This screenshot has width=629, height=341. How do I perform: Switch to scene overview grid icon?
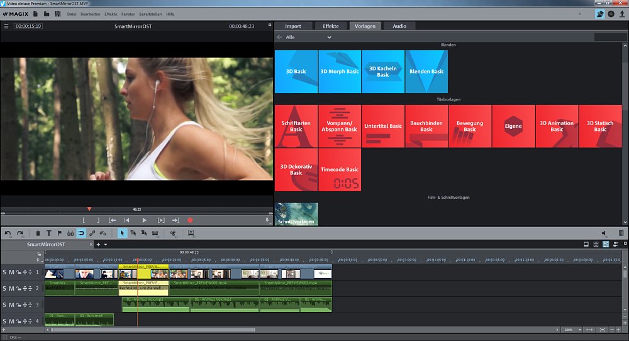[596, 244]
